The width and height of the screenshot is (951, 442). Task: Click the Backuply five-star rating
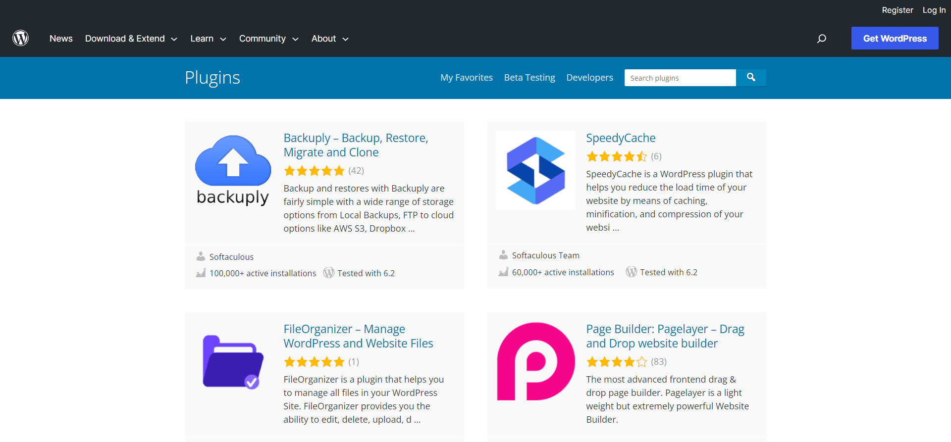tap(314, 171)
